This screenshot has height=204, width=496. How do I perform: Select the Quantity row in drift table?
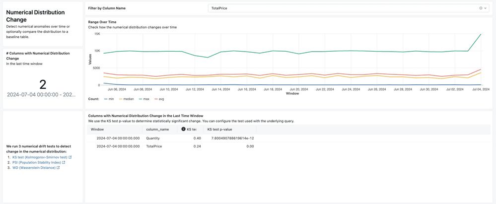(x=153, y=138)
